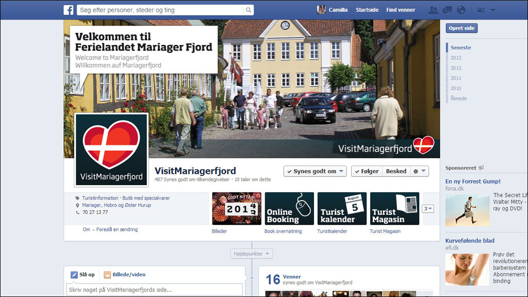Toggle the Følger button
The width and height of the screenshot is (528, 297).
[367, 171]
